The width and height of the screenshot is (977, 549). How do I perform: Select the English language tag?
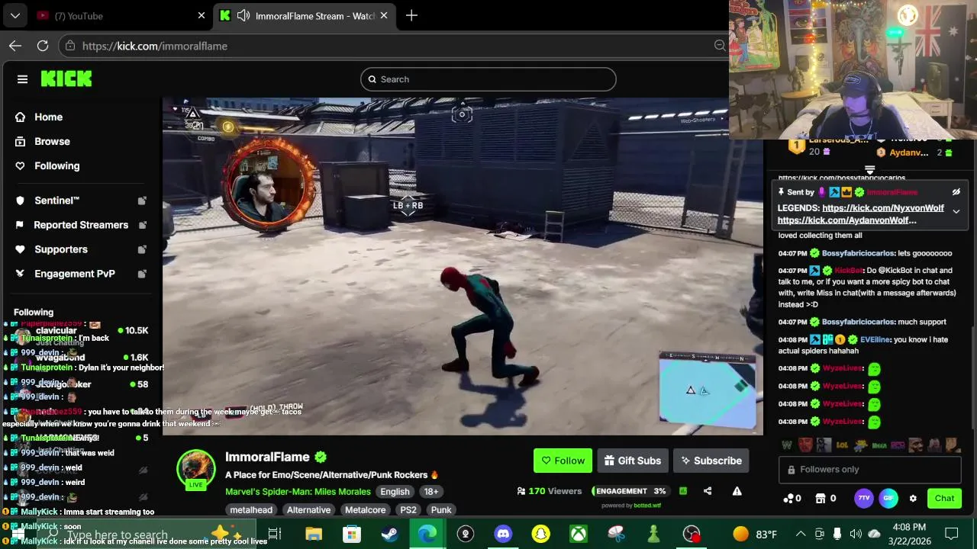(395, 492)
